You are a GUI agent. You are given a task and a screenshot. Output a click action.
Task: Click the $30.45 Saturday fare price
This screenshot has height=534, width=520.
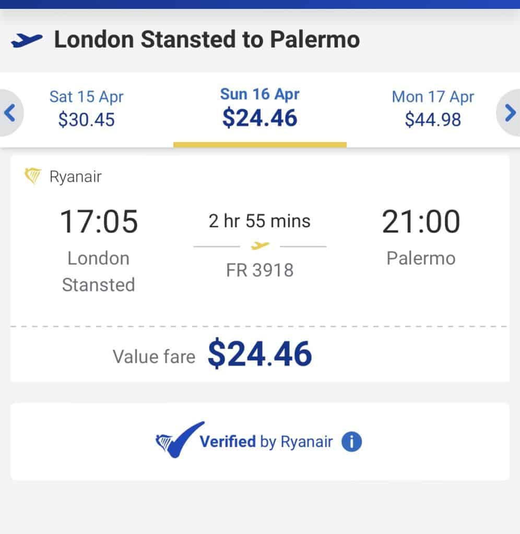[x=87, y=120]
